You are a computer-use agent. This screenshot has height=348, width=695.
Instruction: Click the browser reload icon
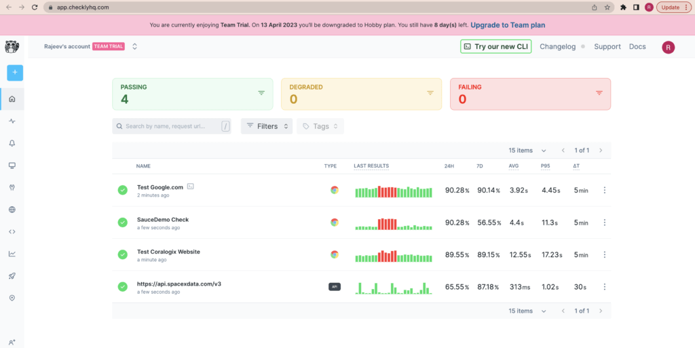[x=35, y=7]
